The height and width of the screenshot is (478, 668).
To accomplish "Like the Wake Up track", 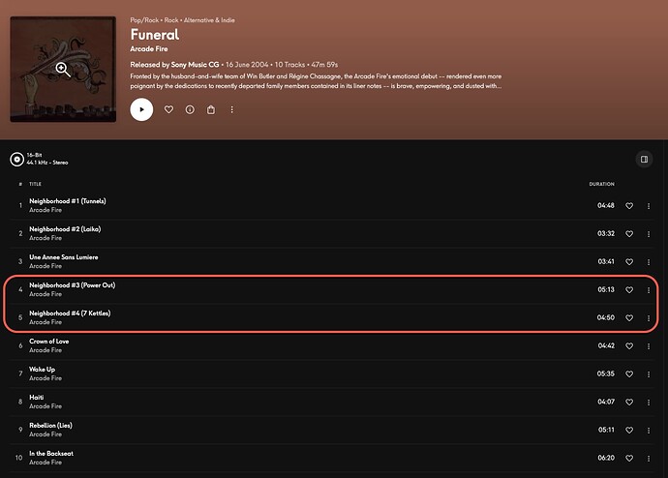I will [x=629, y=373].
